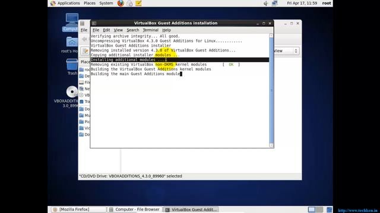Select the Tra trash entry in File Browser sidebar

84,101
